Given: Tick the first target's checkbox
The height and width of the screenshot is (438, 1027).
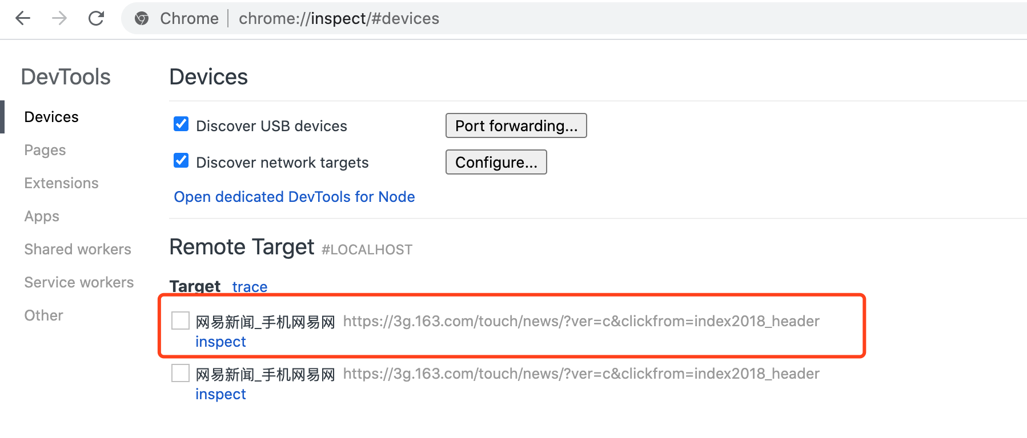Looking at the screenshot, I should click(x=180, y=321).
